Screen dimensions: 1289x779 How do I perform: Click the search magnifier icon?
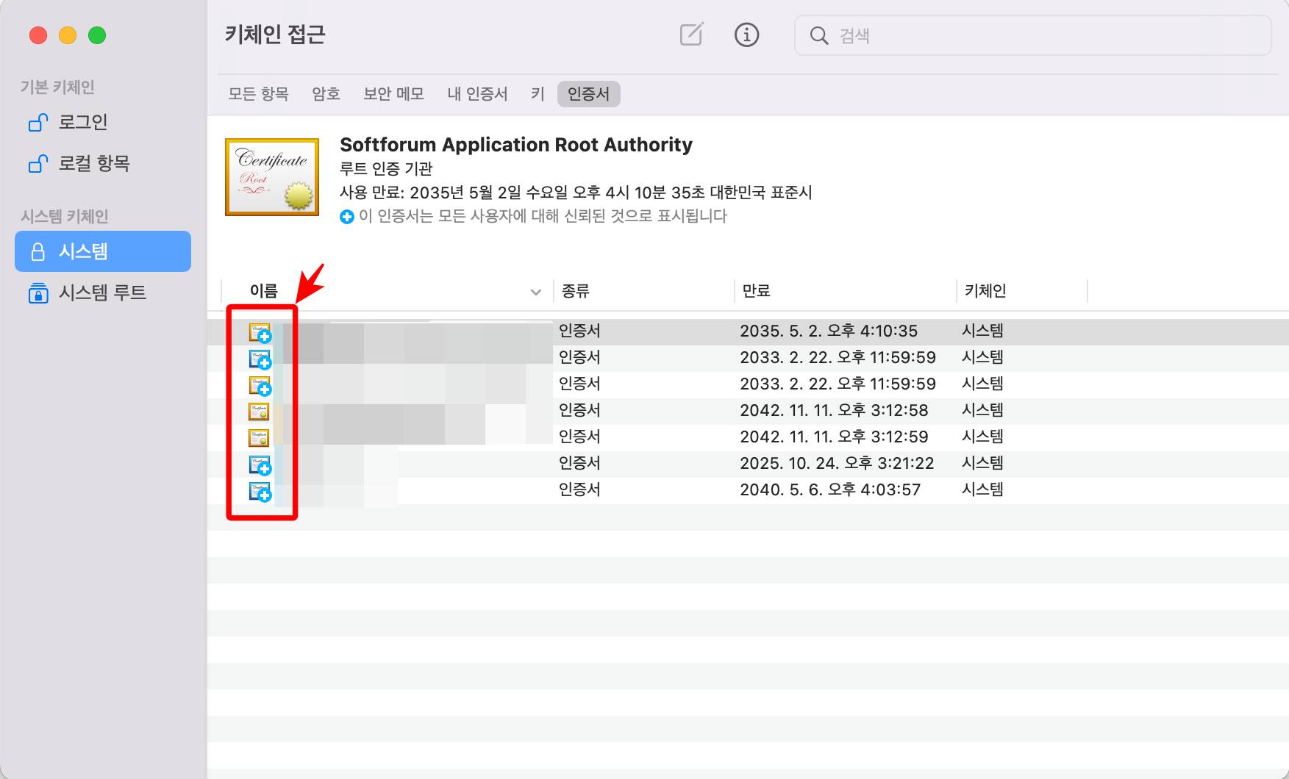coord(818,35)
